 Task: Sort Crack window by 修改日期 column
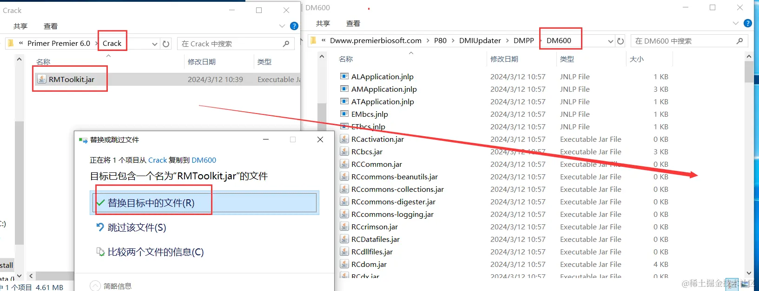[202, 62]
